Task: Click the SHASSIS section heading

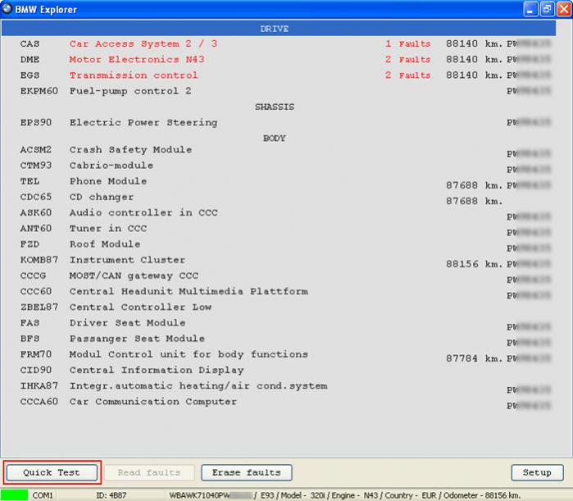Action: [275, 107]
